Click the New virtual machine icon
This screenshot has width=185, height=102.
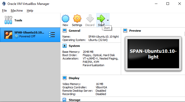(x=65, y=19)
